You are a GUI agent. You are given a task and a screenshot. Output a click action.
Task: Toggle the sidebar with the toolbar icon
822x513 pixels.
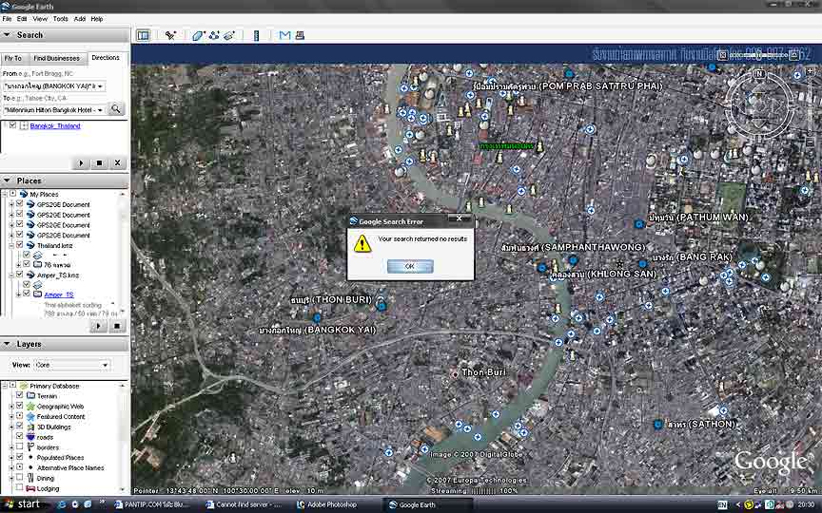pos(143,35)
